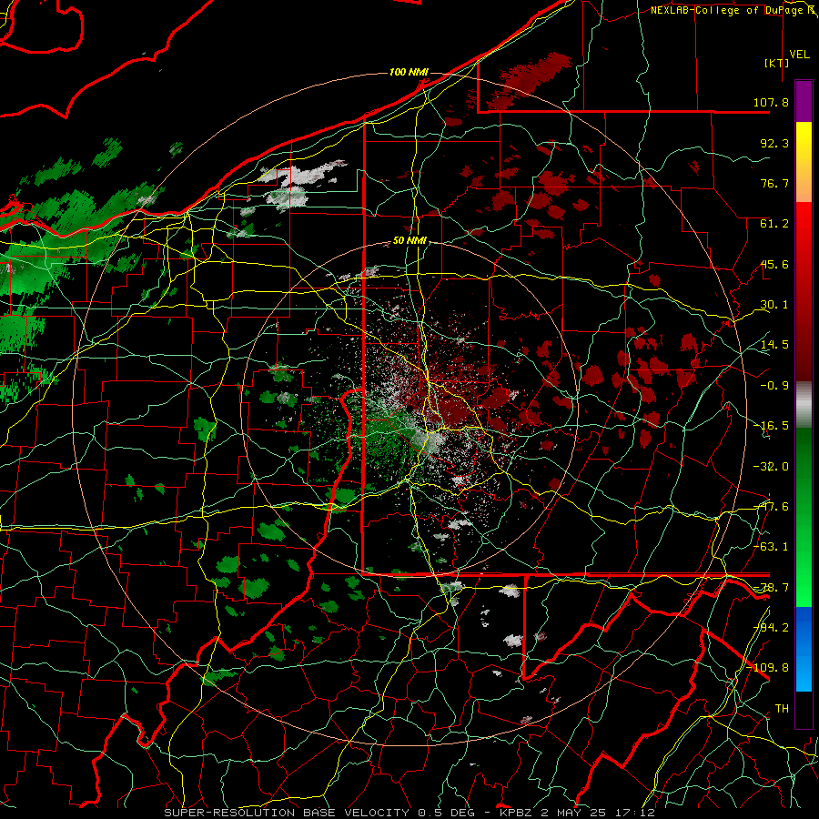Image resolution: width=819 pixels, height=819 pixels.
Task: Select the -32.0 velocity legend value
Action: 771,467
